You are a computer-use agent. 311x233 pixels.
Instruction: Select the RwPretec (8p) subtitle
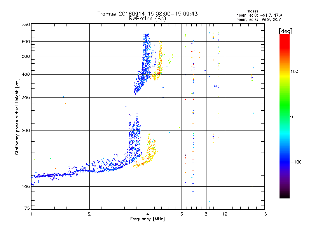(x=147, y=18)
